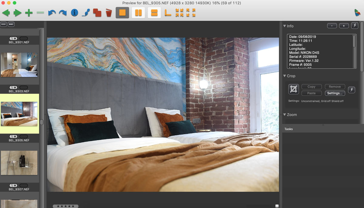Viewport: 364px width, 208px height.
Task: Switch filmstrip to filled three-box layout
Action: (x=11, y=24)
